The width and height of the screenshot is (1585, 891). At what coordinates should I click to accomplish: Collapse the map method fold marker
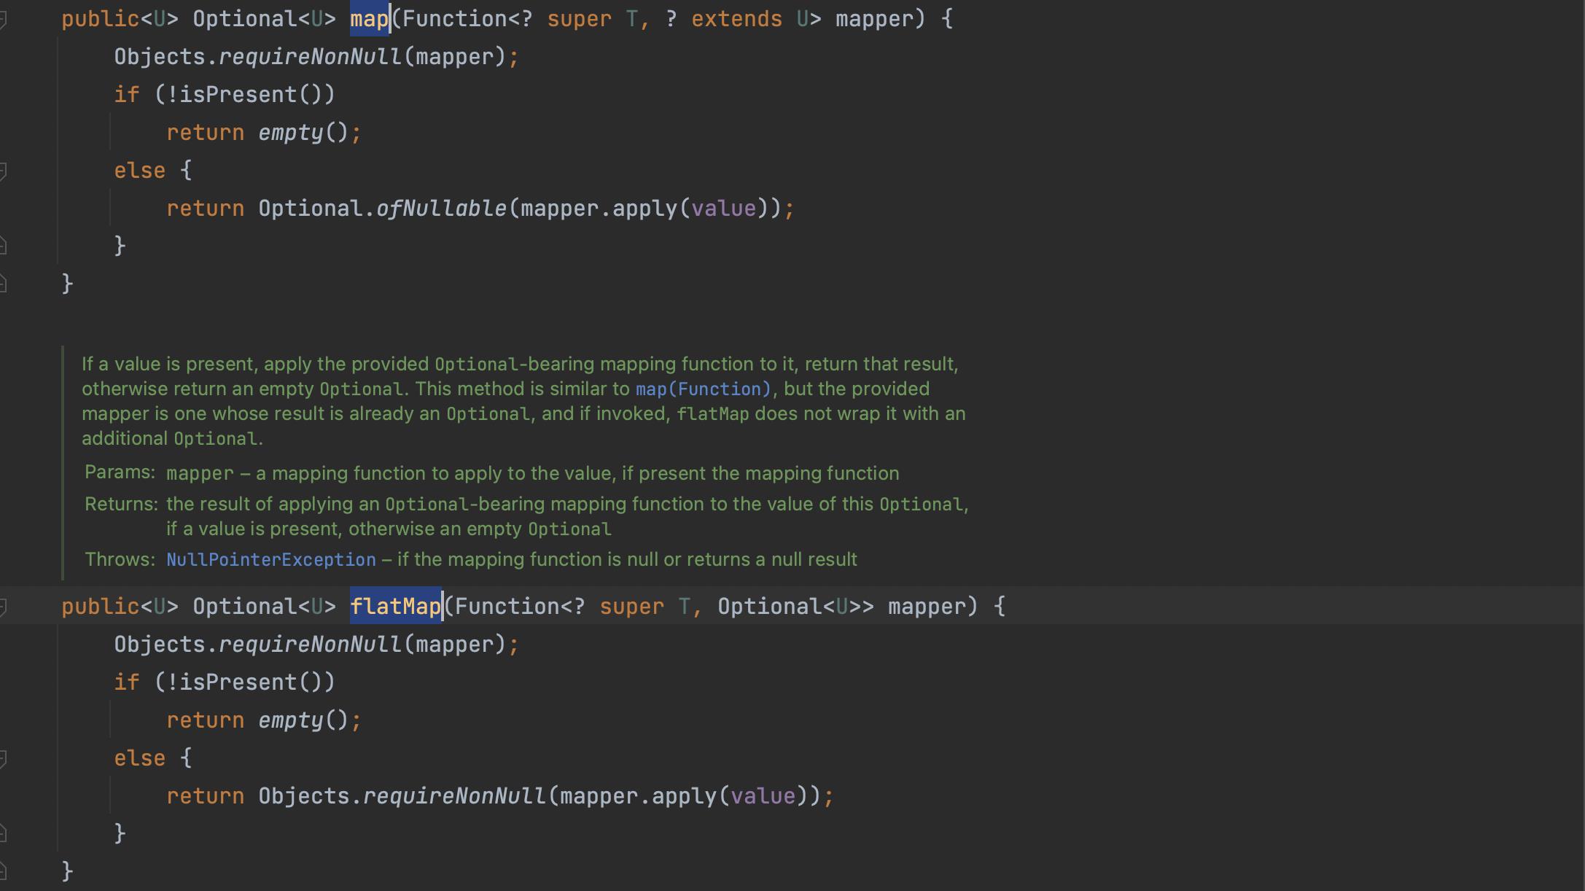pyautogui.click(x=3, y=19)
